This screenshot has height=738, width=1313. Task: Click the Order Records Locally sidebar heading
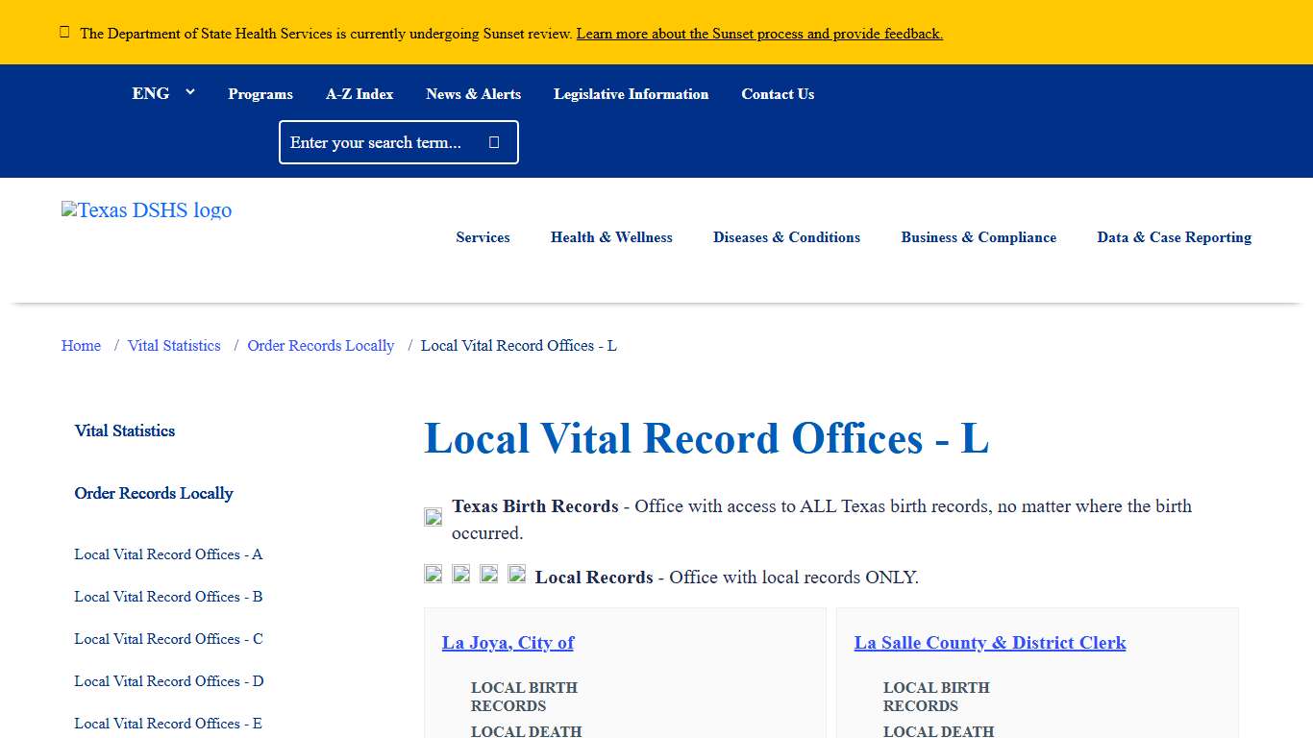point(154,493)
